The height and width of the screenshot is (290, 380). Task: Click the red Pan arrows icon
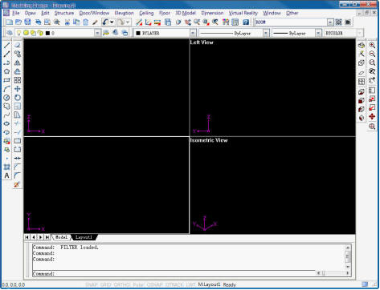[372, 116]
